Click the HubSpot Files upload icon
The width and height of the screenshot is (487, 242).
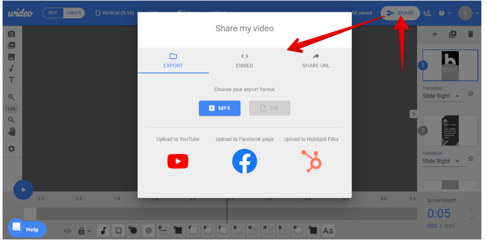pos(311,162)
